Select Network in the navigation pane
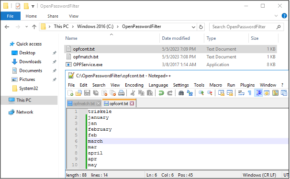 [x=24, y=112]
